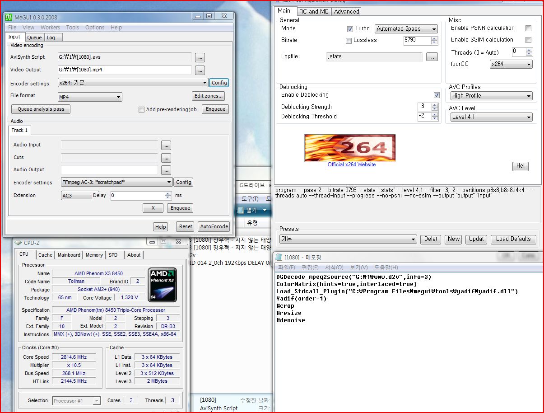Click Queue analysis pass button
The image size is (544, 413).
[x=41, y=109]
